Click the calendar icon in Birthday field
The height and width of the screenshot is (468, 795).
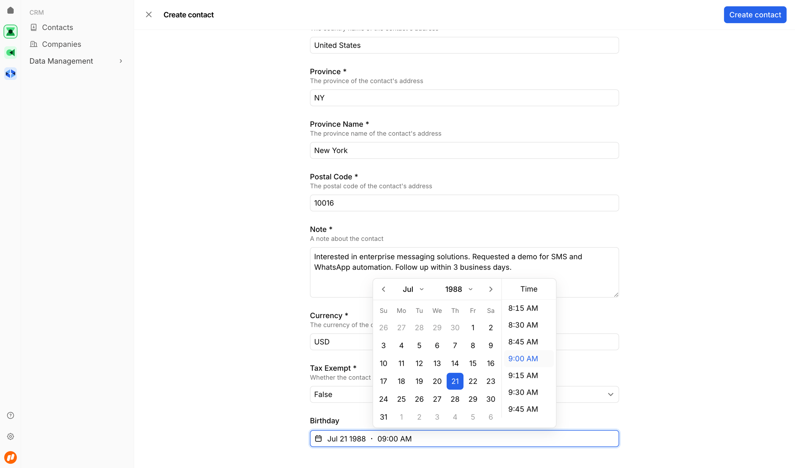tap(318, 439)
